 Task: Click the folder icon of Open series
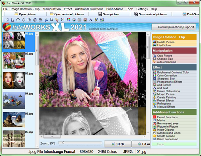[x=52, y=14]
